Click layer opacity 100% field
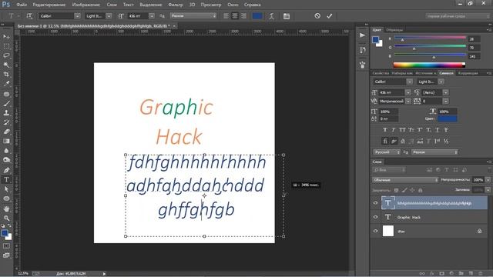493x277 pixels. click(478, 179)
